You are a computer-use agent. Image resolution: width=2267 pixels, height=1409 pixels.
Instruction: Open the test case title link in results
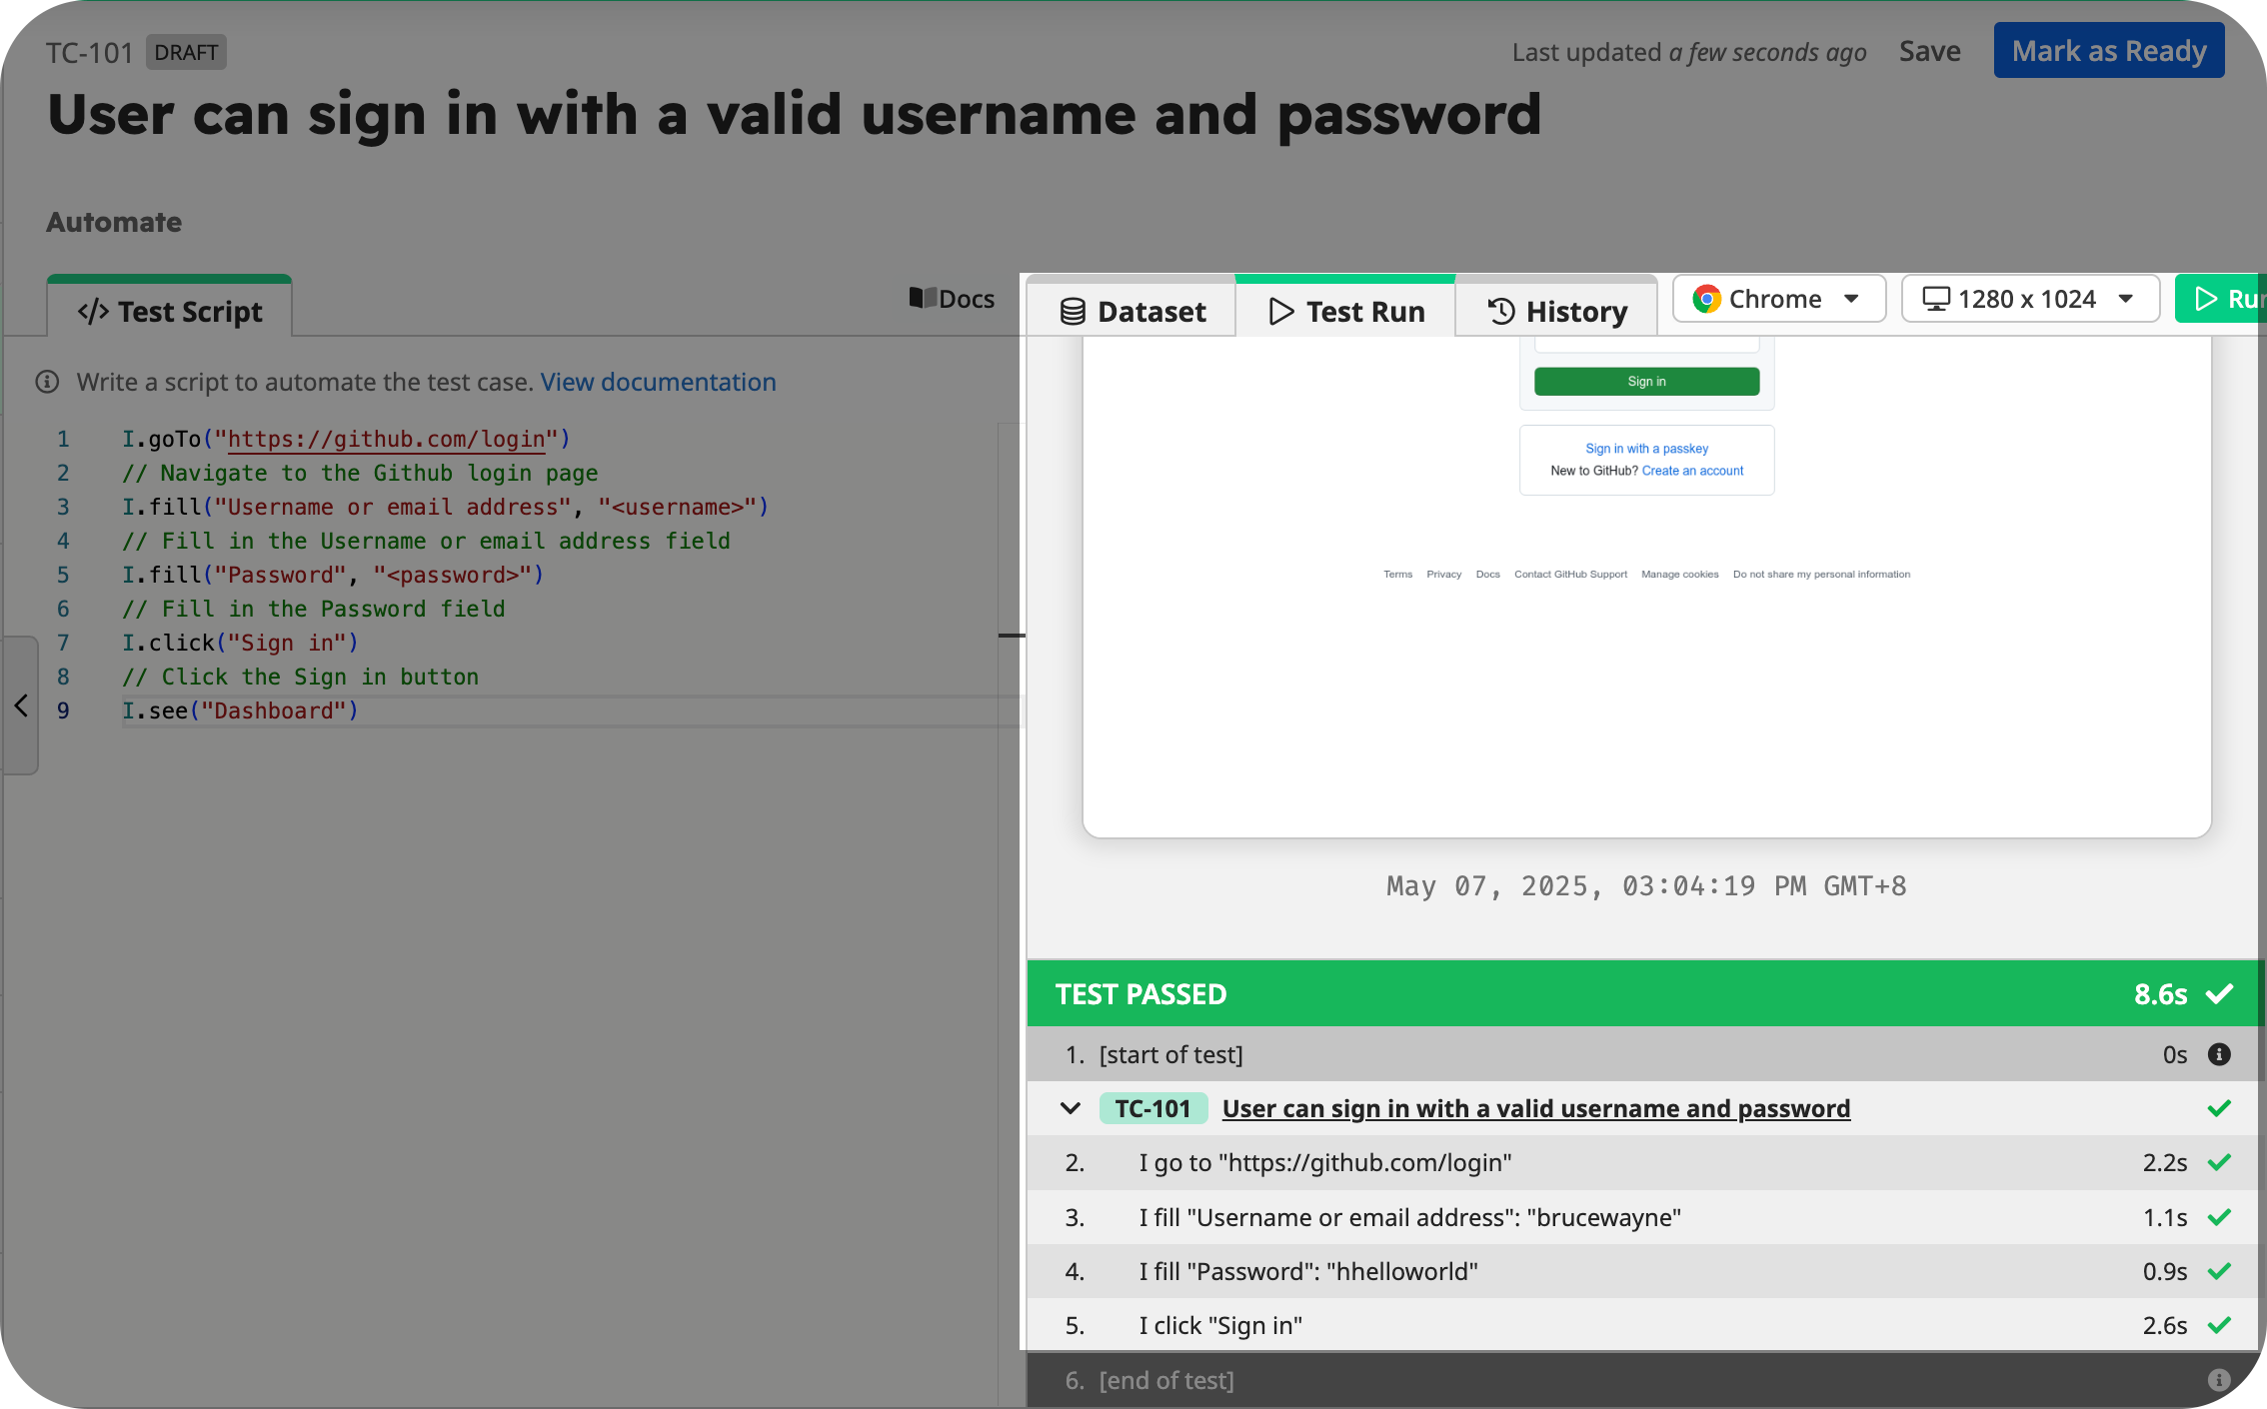pyautogui.click(x=1536, y=1108)
